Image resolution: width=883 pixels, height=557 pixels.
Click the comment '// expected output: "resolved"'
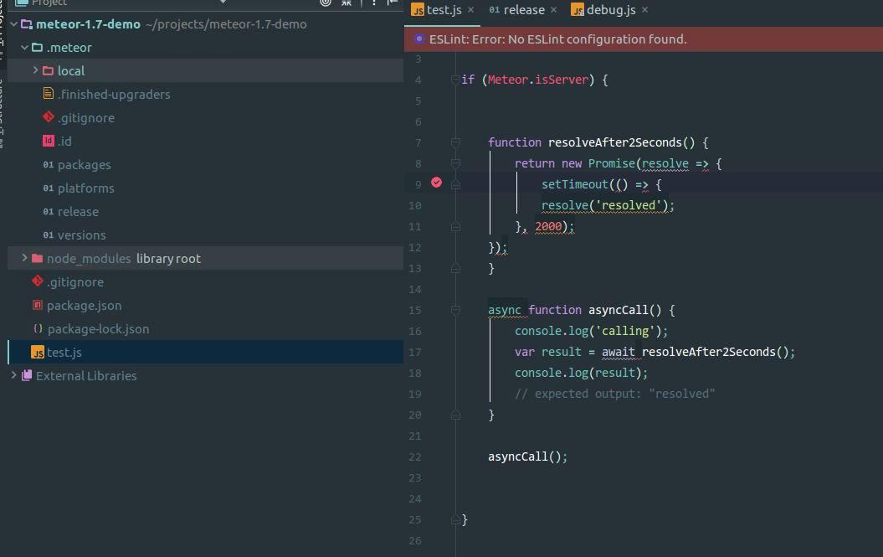click(x=614, y=394)
